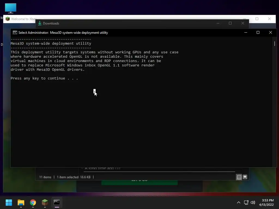279x209 pixels.
Task: Launch Google Chrome from the taskbar
Action: click(x=33, y=202)
